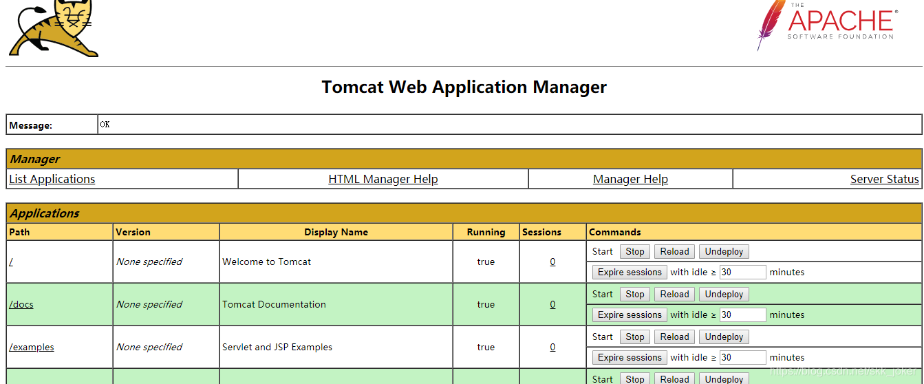
Task: Click the Start label in /examples row
Action: 603,337
